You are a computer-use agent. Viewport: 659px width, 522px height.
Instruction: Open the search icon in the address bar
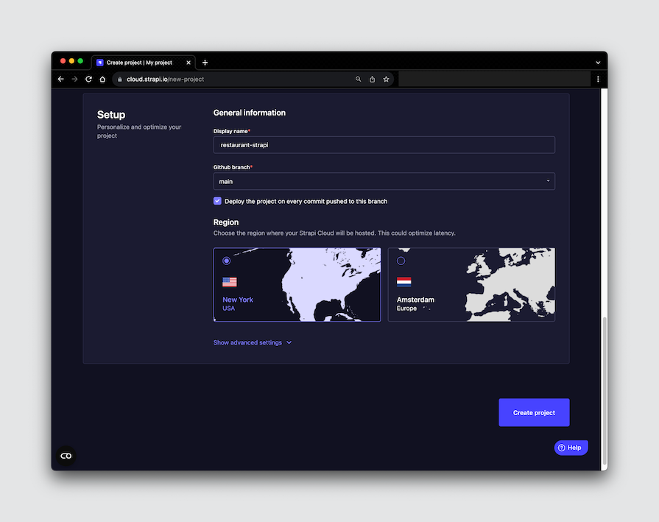[x=359, y=79]
